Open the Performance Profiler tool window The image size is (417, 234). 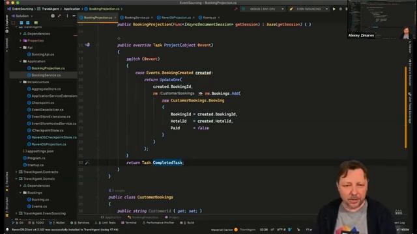pos(158,222)
